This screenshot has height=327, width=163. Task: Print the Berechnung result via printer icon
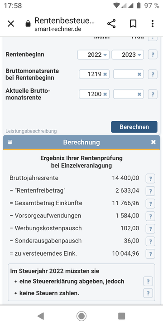click(x=10, y=142)
